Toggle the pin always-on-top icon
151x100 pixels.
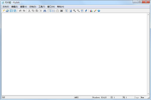86,11
